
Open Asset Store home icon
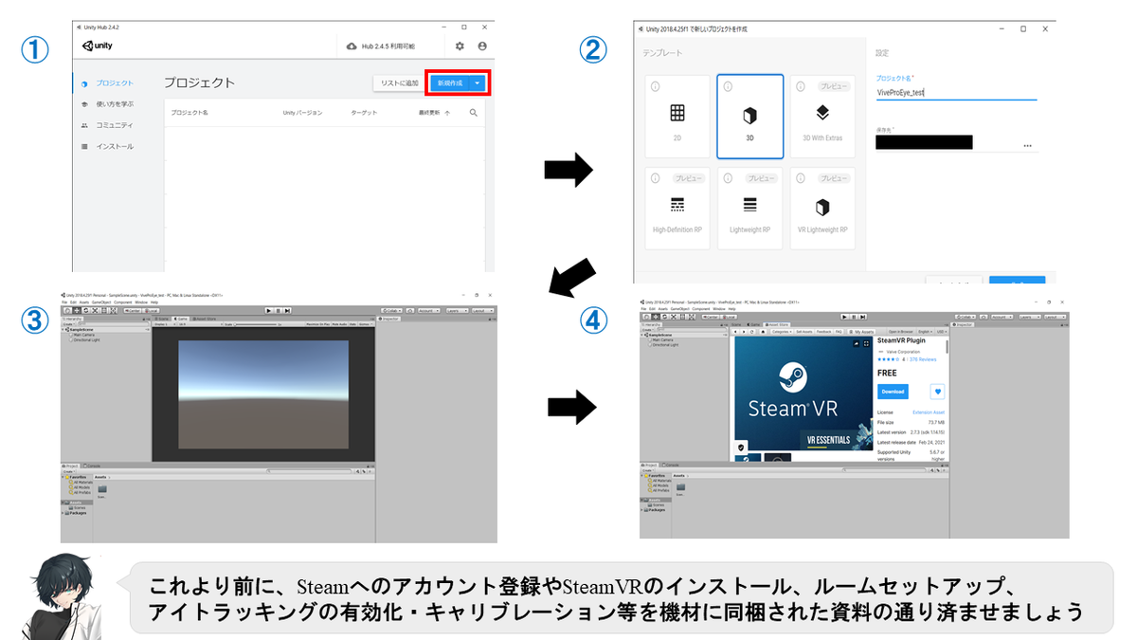(x=763, y=332)
